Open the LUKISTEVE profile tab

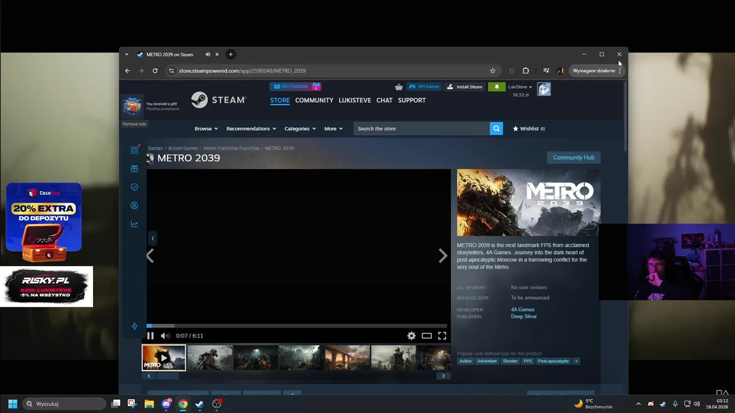click(355, 100)
